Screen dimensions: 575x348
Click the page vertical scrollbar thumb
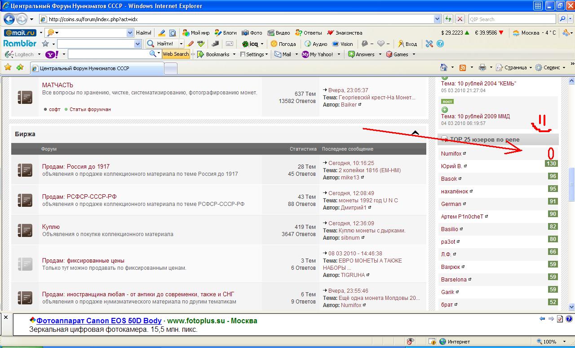pos(571,184)
